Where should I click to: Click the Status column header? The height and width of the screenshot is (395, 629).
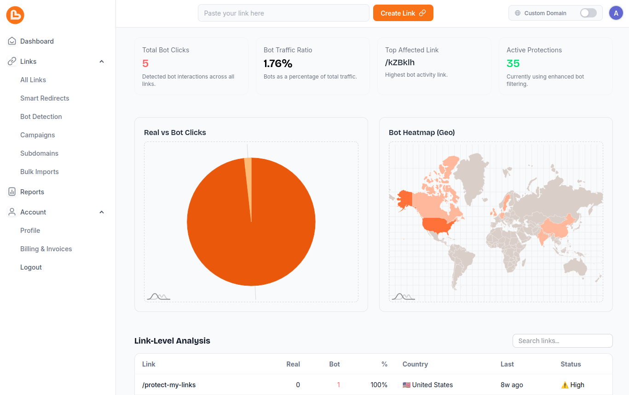(571, 364)
